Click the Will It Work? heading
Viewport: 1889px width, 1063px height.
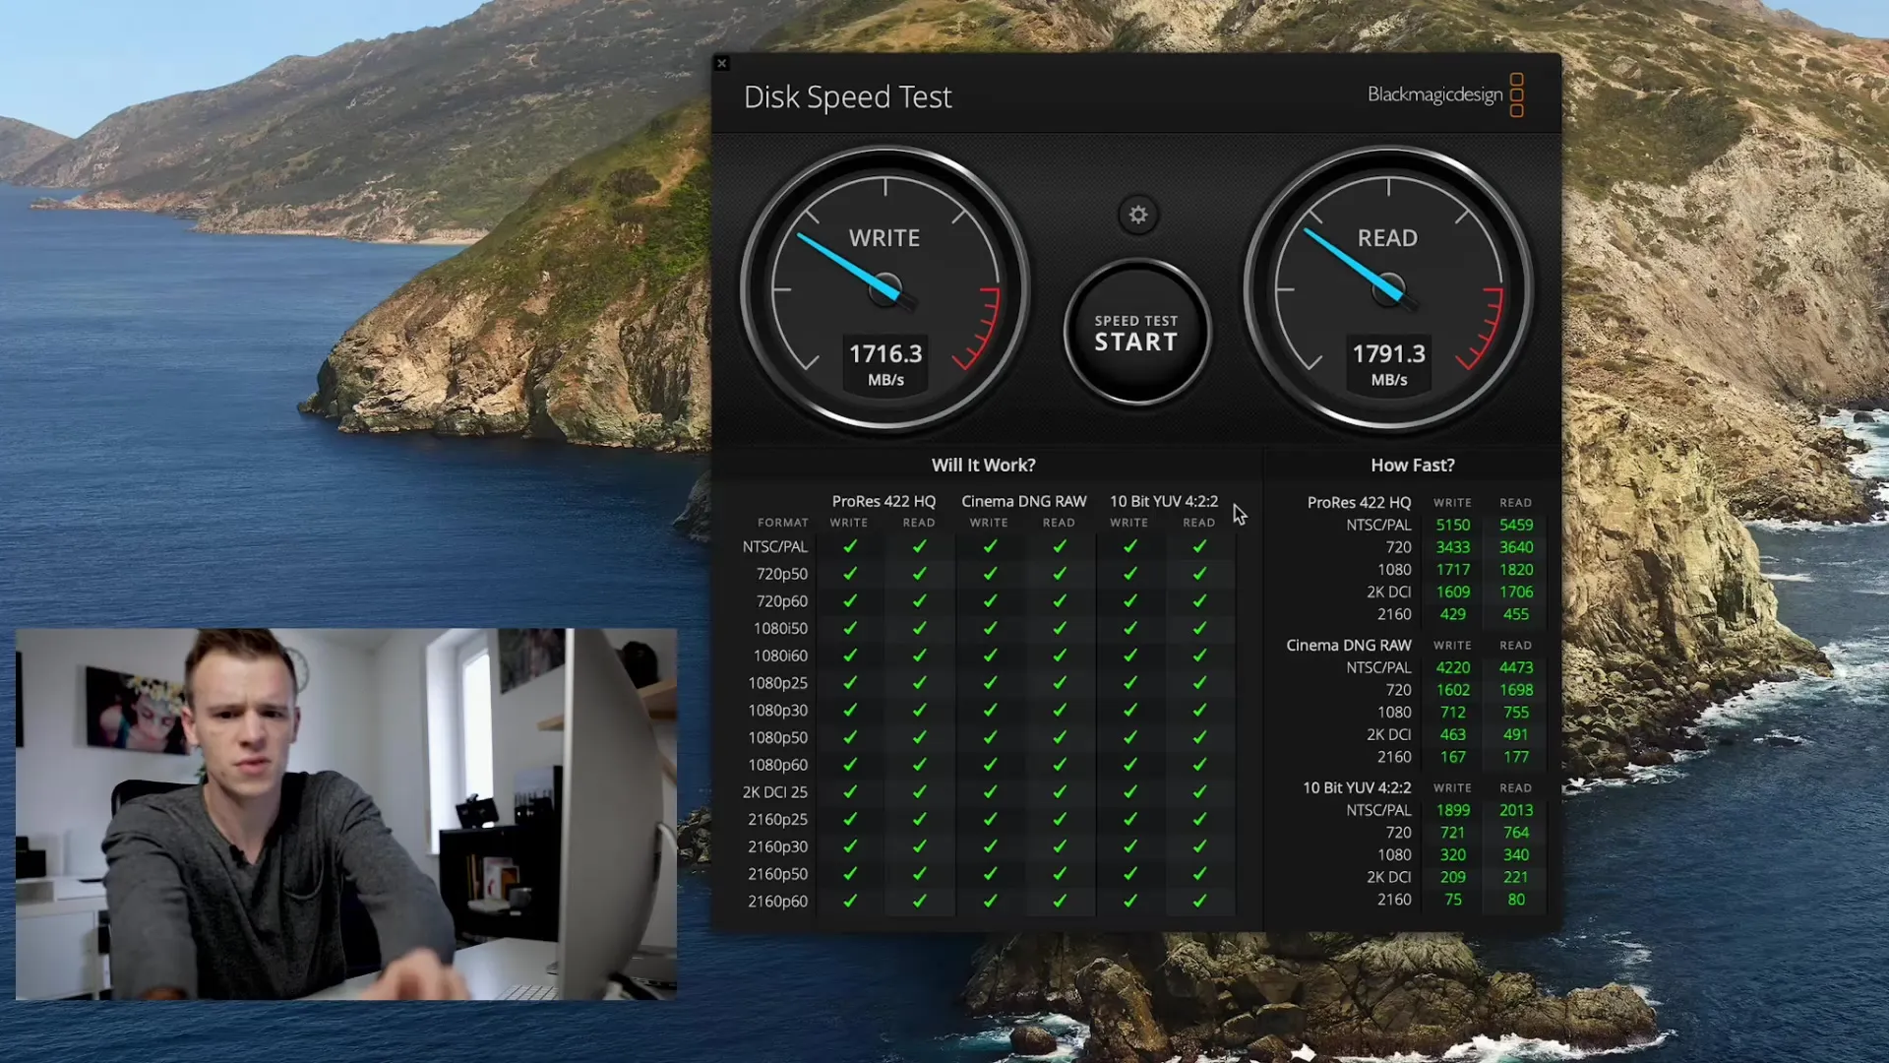coord(983,465)
